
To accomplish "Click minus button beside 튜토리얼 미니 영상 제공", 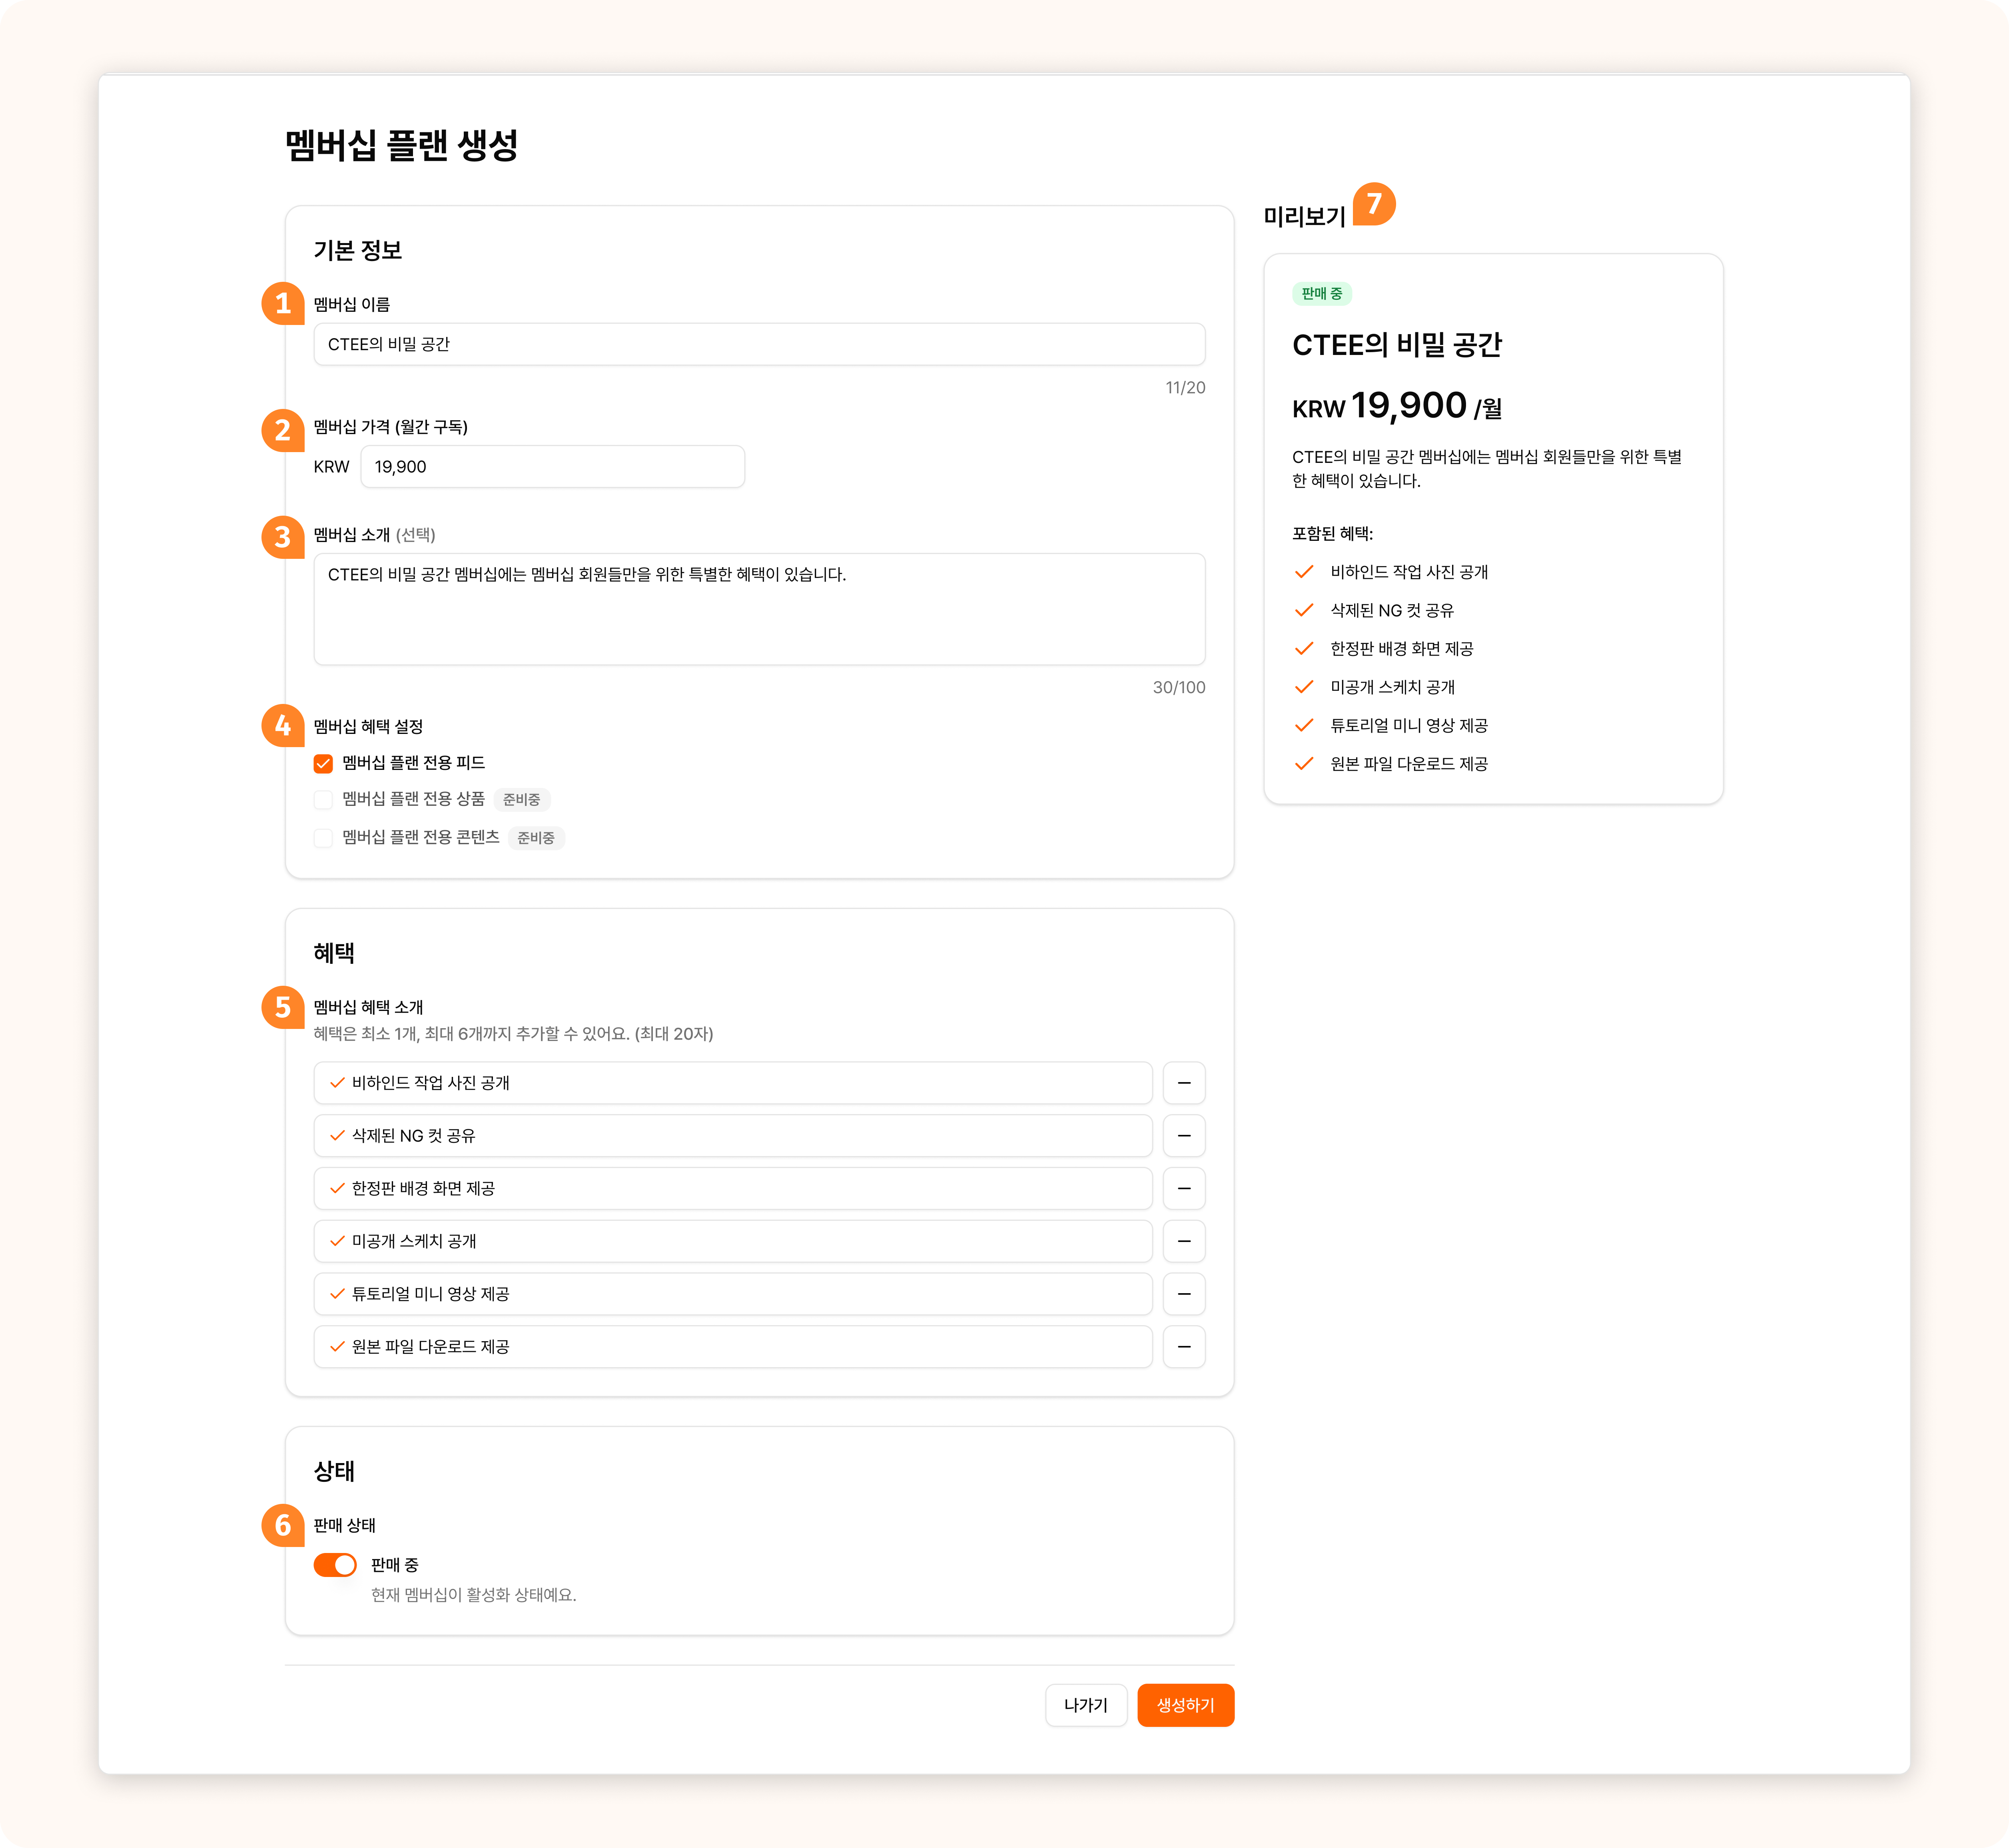I will point(1184,1294).
